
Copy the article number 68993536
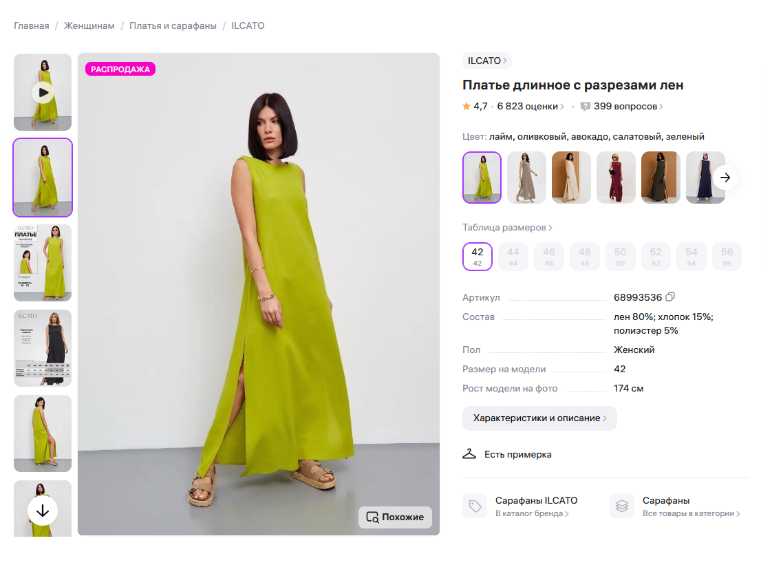tap(671, 297)
